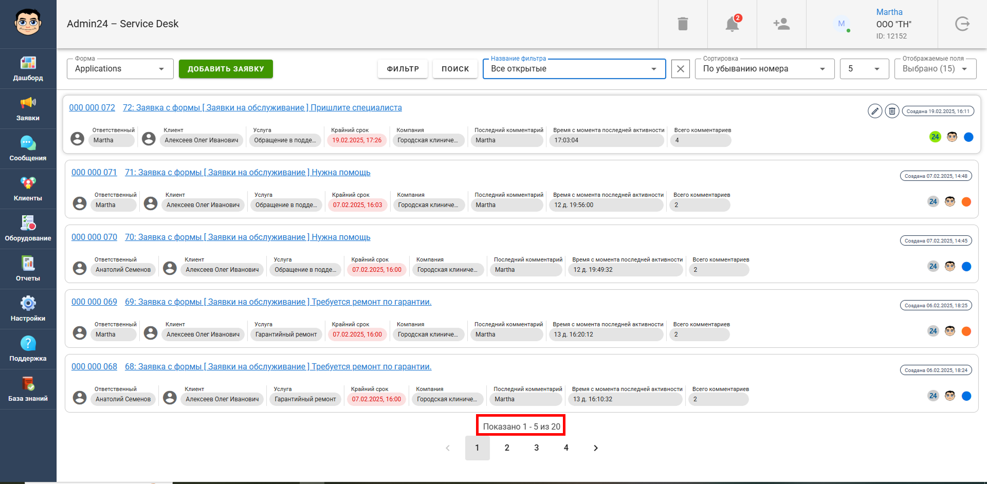Click creation date chip Создана 07.02.2025, 14:48

click(936, 176)
